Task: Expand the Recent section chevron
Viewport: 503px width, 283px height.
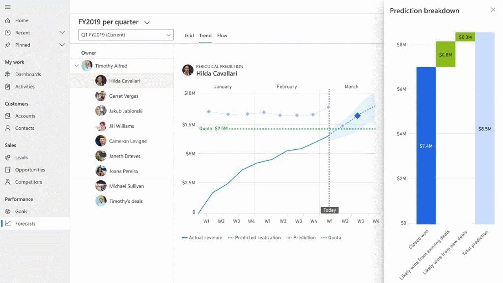Action: coord(62,33)
